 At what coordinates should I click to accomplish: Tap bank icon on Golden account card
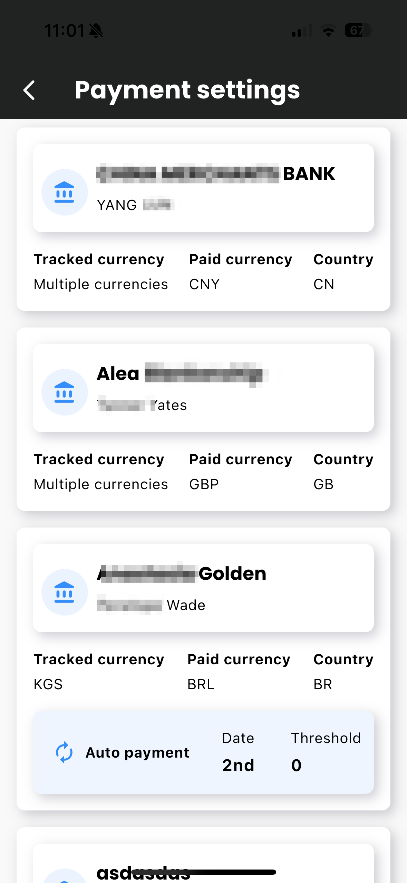65,592
